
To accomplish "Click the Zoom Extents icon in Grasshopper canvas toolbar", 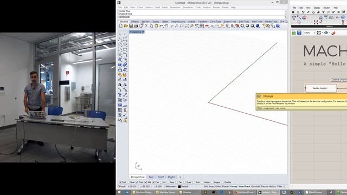I will coord(319,32).
